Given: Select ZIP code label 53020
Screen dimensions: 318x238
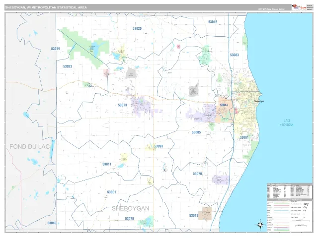Looking at the screenshot, I should pyautogui.click(x=137, y=29).
